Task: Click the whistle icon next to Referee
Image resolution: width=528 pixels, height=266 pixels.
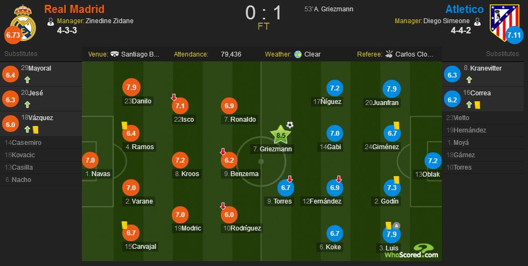Action: coord(389,54)
